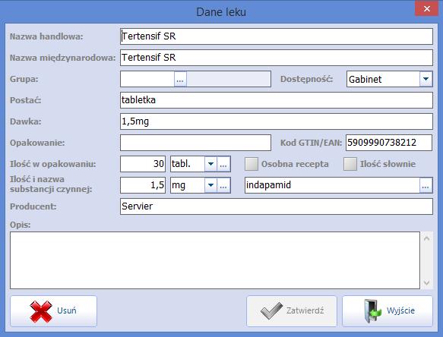The image size is (443, 337).
Task: Click the Nazwa międzynarodowa input field
Action: 277,58
